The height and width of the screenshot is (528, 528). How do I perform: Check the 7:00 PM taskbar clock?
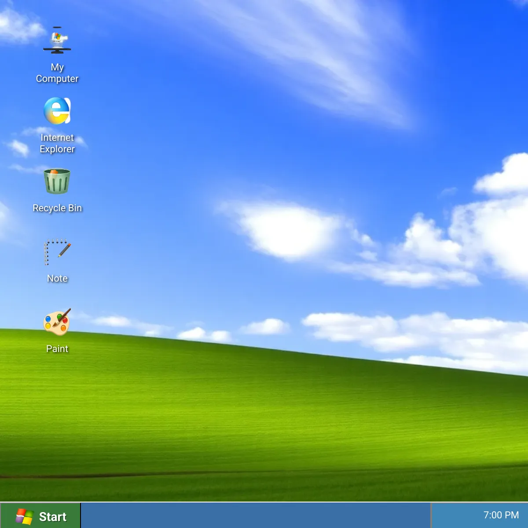(501, 515)
